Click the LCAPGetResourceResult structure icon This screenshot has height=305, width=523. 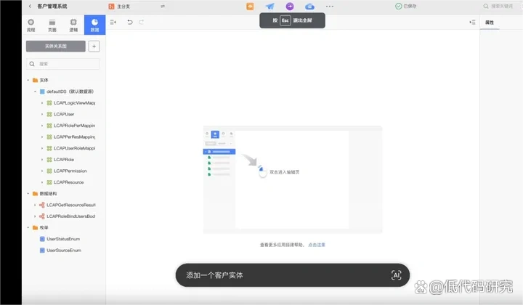pyautogui.click(x=42, y=205)
